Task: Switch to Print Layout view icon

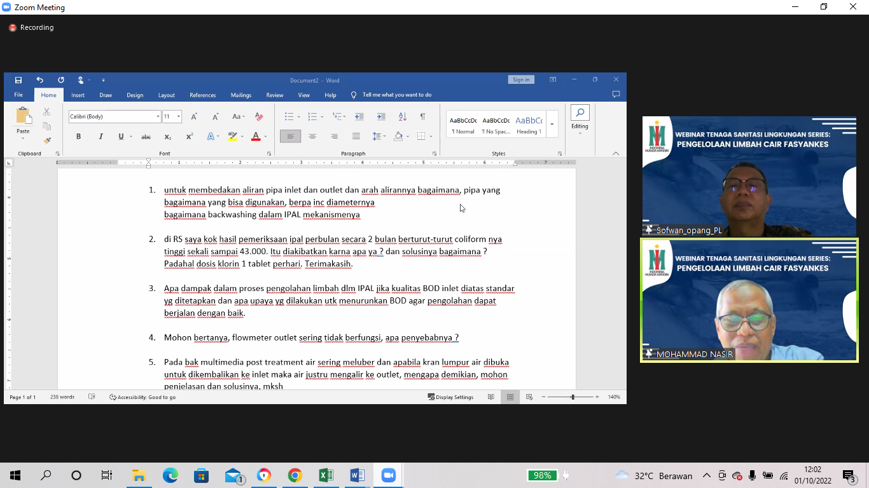Action: [510, 397]
